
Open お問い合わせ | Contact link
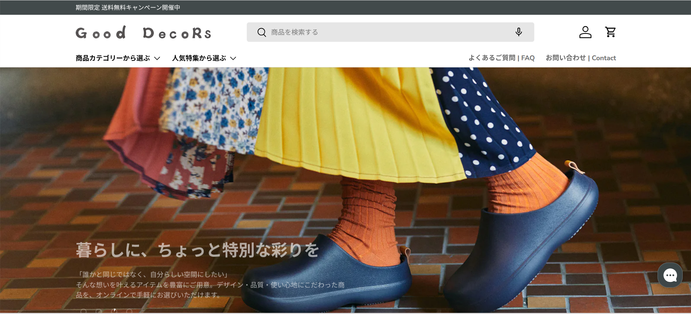tap(580, 58)
